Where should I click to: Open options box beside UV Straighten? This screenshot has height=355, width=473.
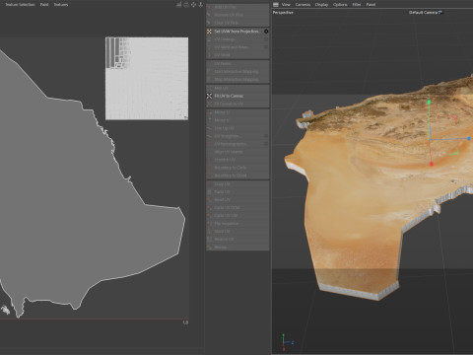266,136
